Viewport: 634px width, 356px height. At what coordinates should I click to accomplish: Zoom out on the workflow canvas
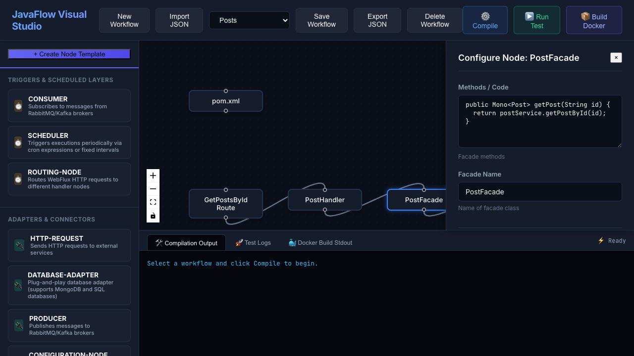click(x=153, y=189)
